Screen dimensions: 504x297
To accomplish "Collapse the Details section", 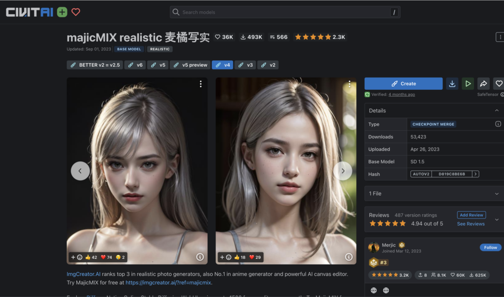I will point(497,110).
